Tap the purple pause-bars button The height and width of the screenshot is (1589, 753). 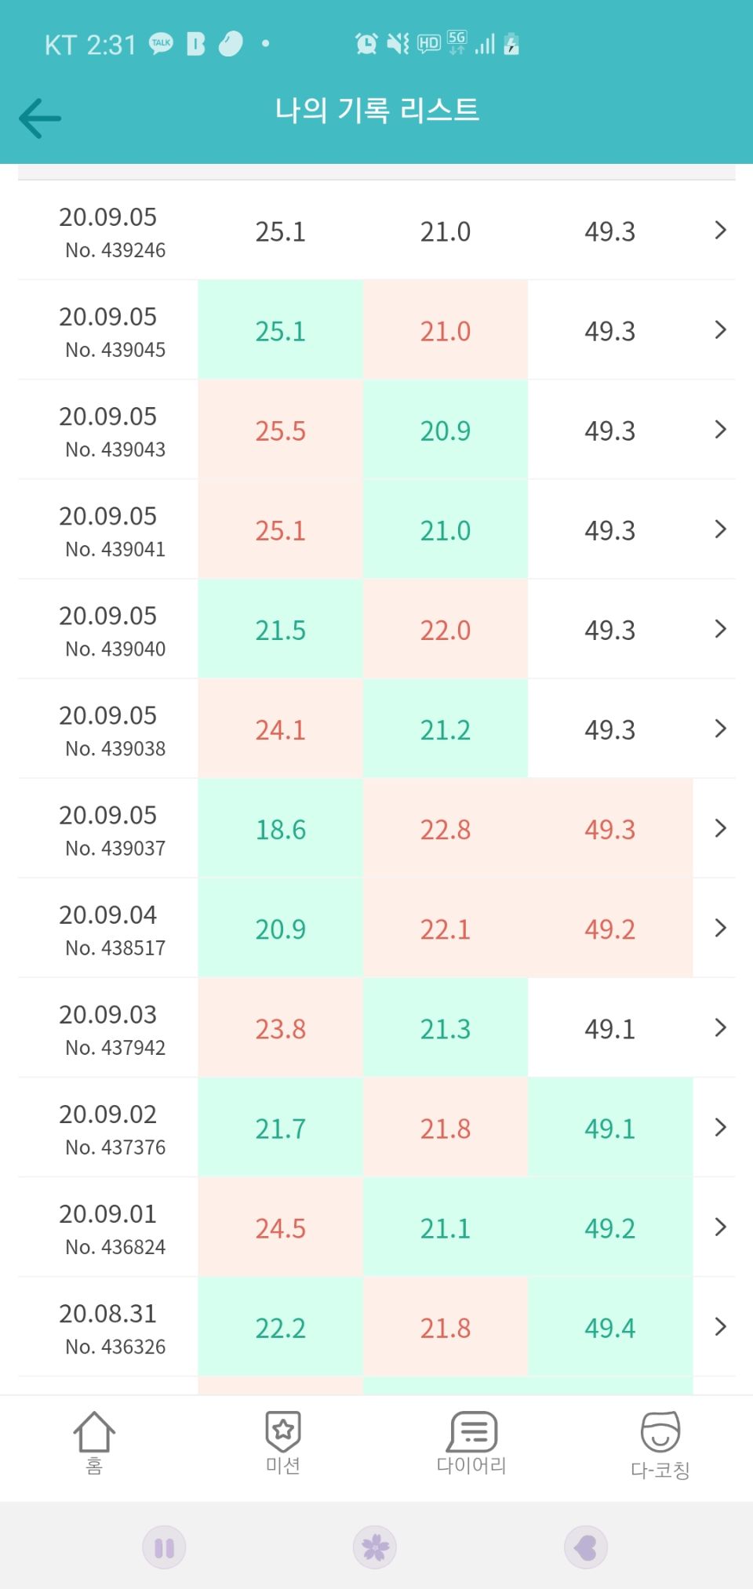[x=164, y=1547]
